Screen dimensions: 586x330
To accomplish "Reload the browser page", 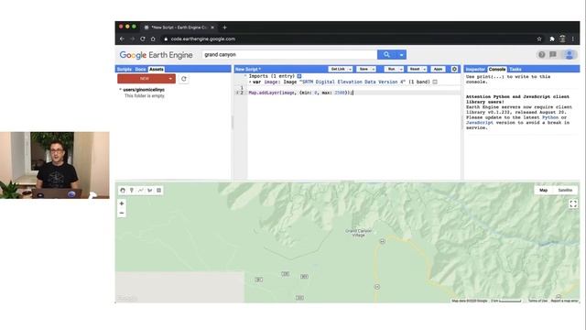I will 143,38.
